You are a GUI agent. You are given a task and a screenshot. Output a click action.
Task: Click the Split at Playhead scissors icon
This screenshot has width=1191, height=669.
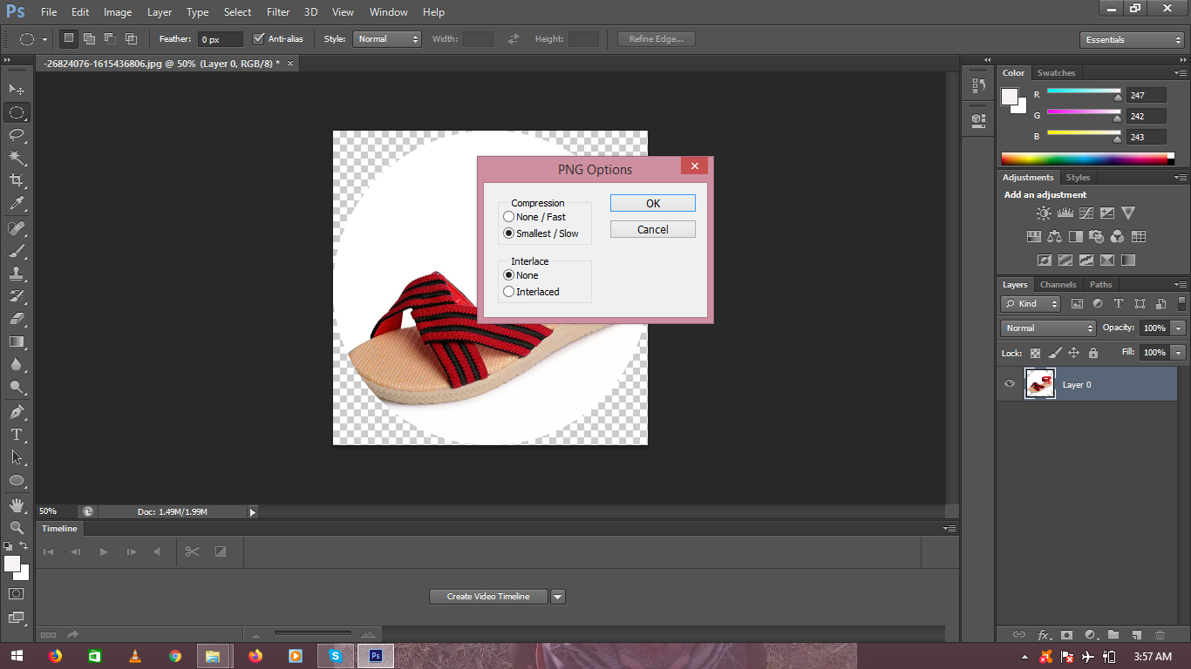pos(193,551)
